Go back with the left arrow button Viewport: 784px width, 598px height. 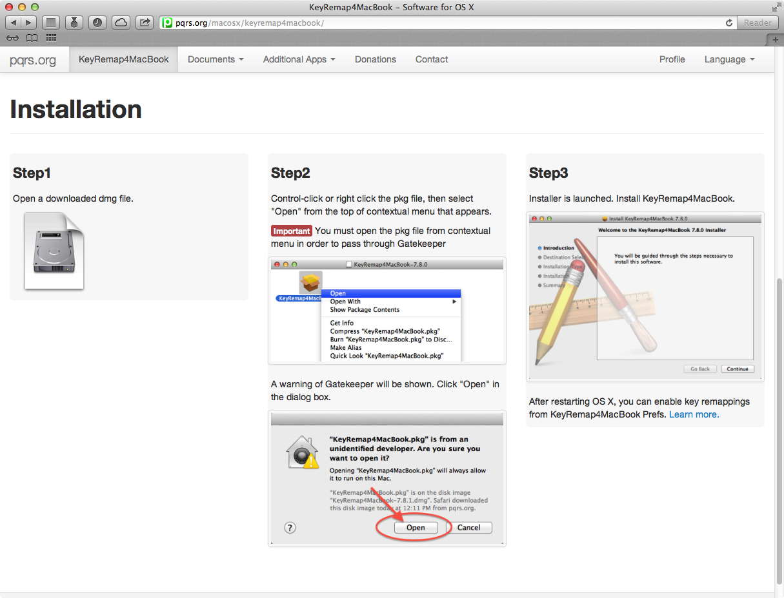tap(14, 23)
